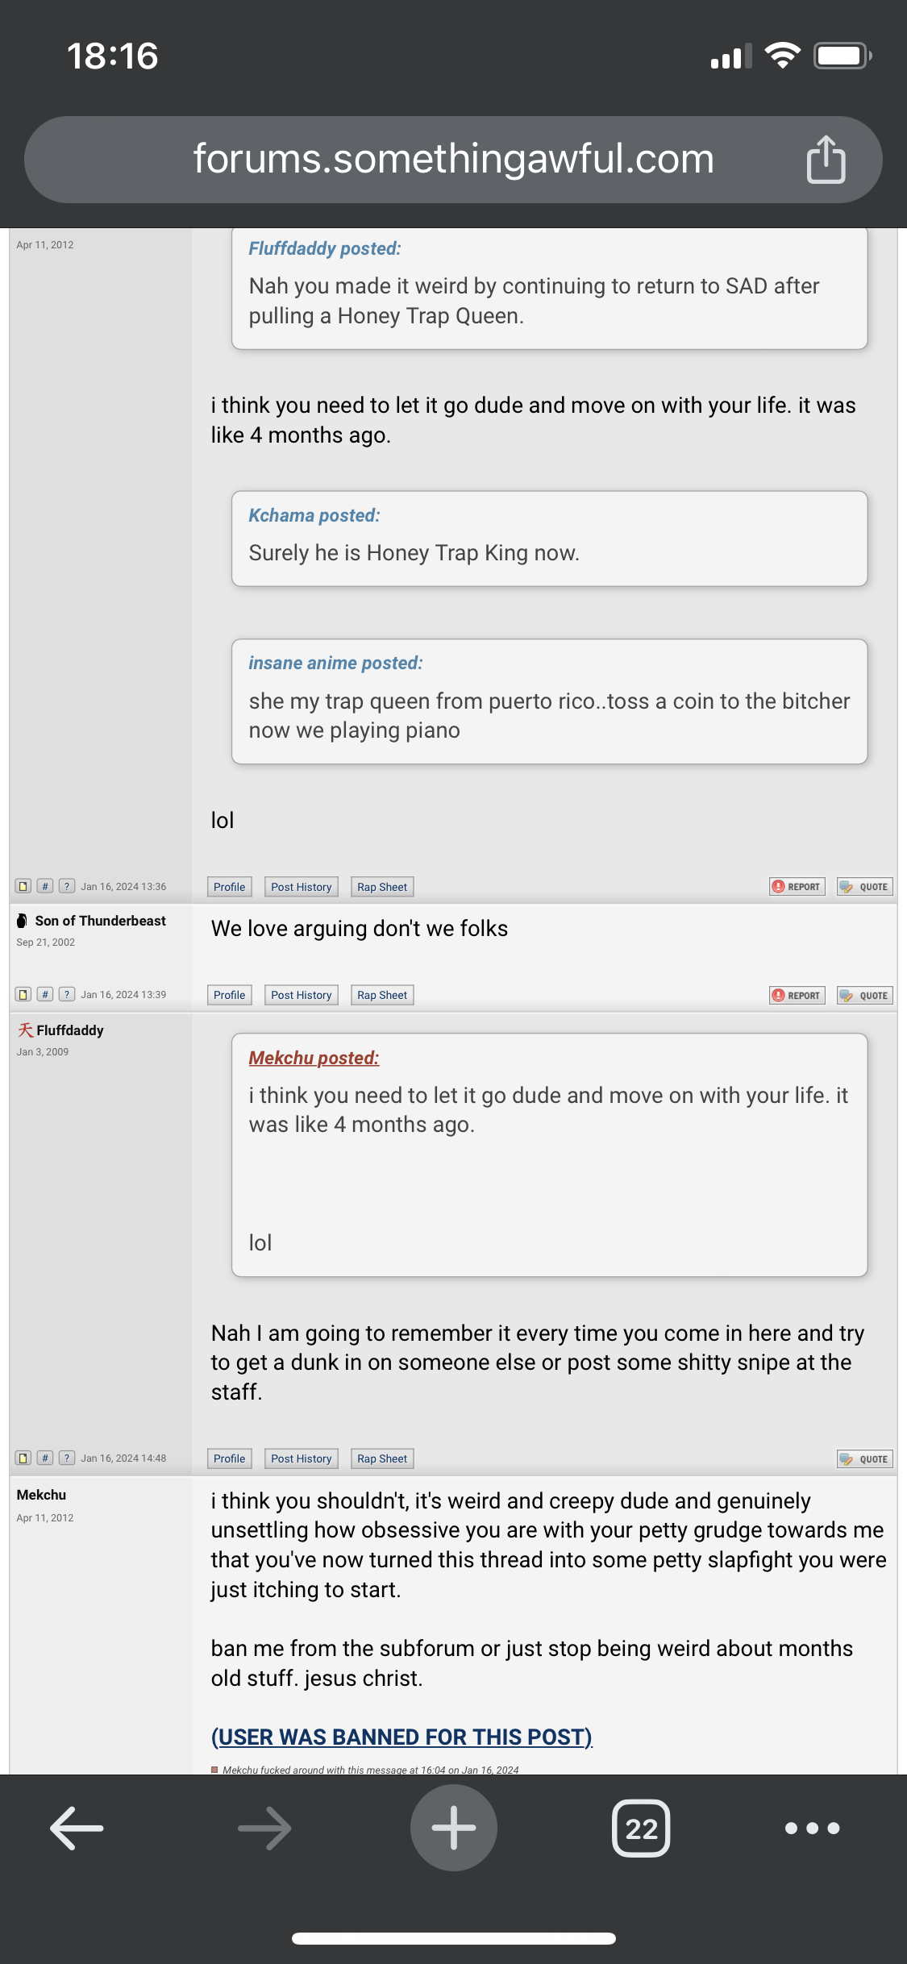Open the browser three-dots menu
Viewport: 907px width, 1964px height.
pyautogui.click(x=812, y=1828)
